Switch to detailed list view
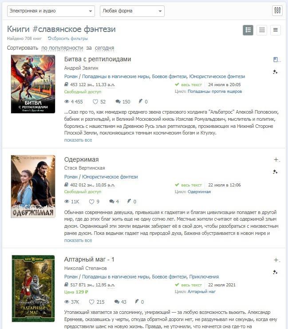 (248, 30)
